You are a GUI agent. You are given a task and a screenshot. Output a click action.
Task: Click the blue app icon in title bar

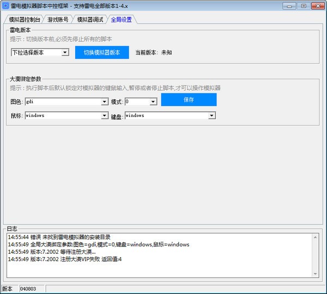5,5
